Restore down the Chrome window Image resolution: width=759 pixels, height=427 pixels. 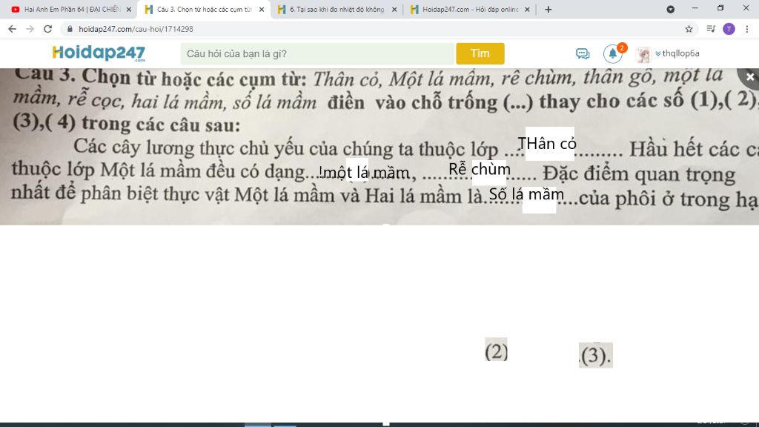click(720, 8)
